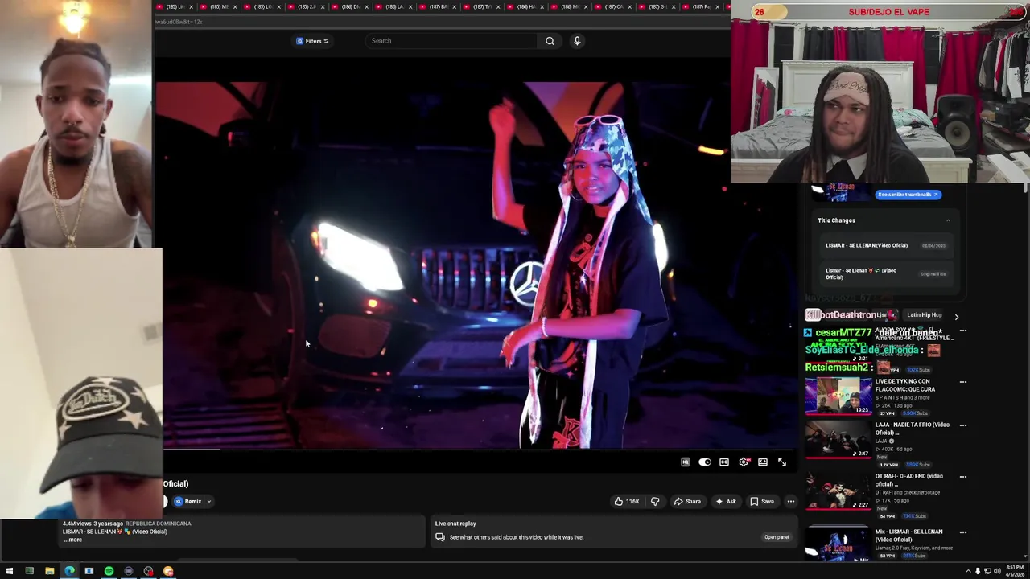Open options for Americano 4KT video

point(963,331)
